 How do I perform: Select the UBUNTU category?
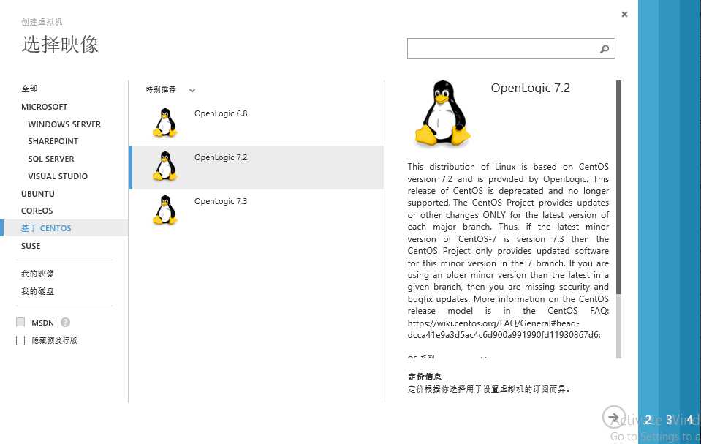coord(38,194)
